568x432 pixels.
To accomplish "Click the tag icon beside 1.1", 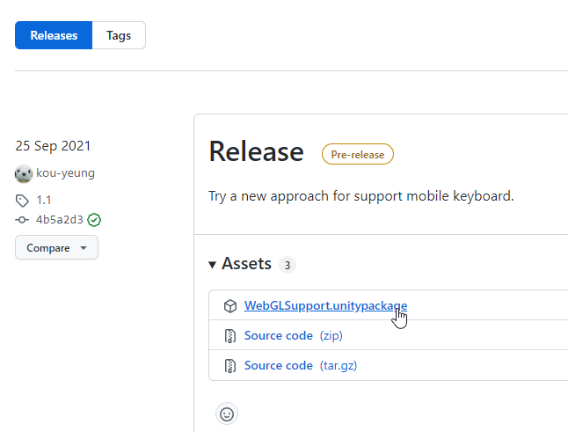I will [x=22, y=201].
